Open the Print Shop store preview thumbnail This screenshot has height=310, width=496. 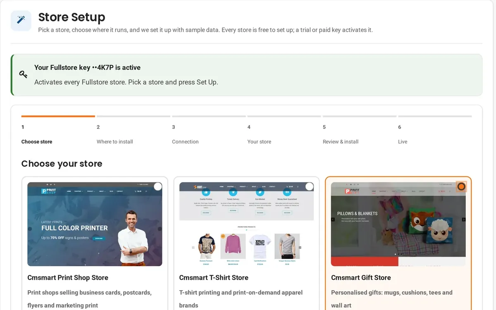tap(95, 224)
